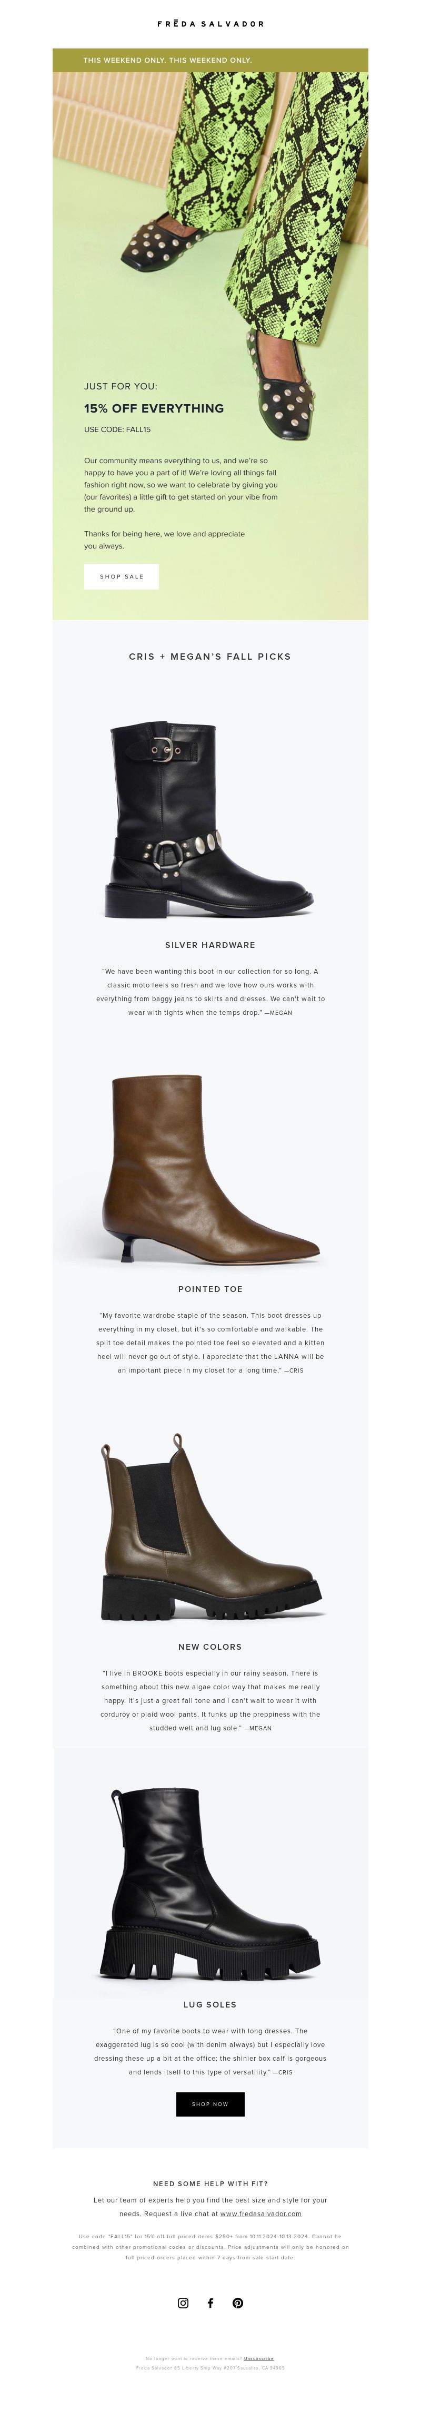Image resolution: width=421 pixels, height=2409 pixels.
Task: Click the LUG SOLES heading
Action: pos(210,2004)
